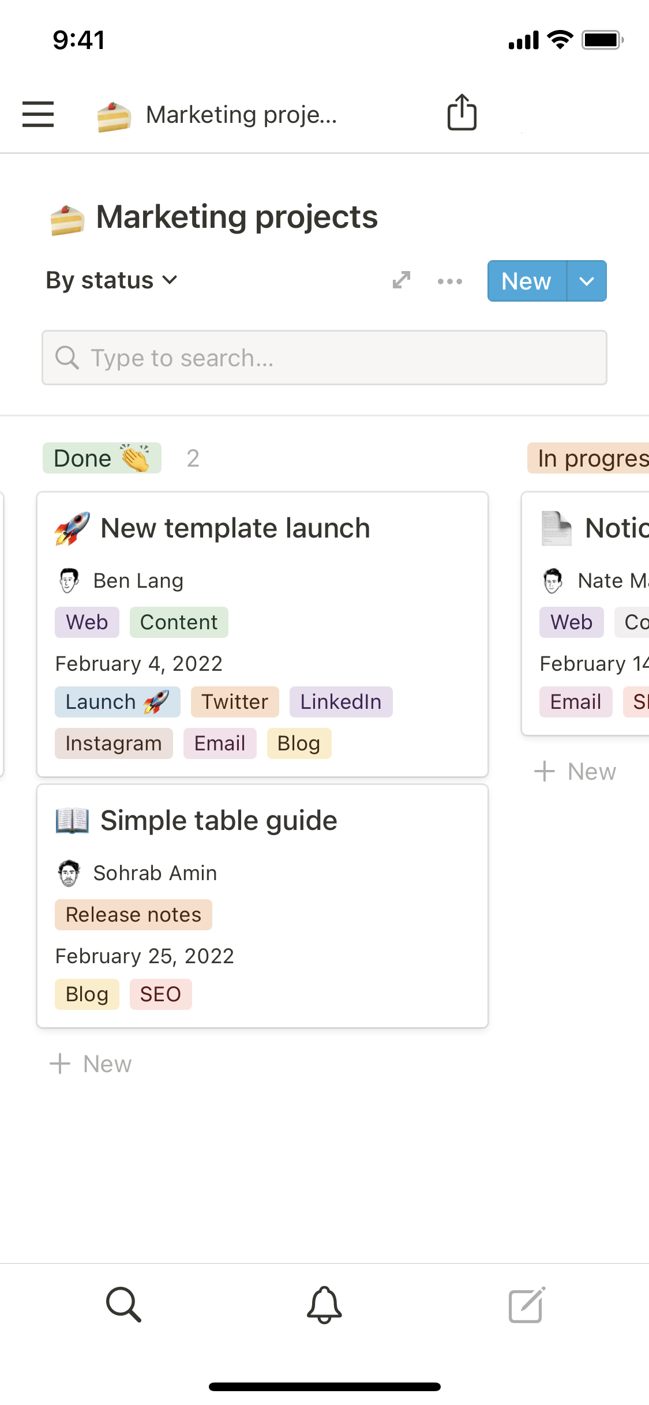Tap the compose new page icon
649x1405 pixels.
tap(526, 1305)
